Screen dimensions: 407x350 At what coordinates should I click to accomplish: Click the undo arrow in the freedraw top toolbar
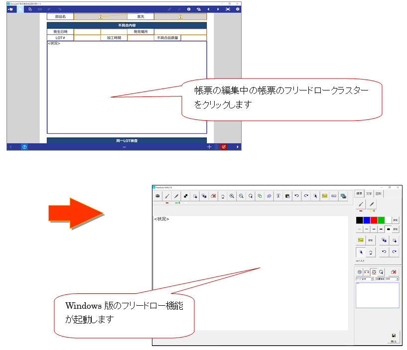[x=297, y=196]
